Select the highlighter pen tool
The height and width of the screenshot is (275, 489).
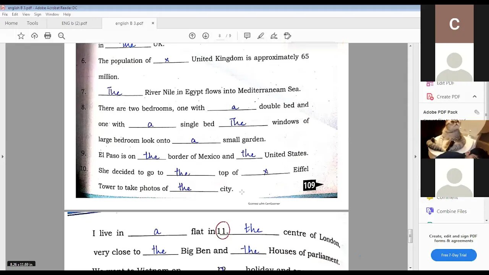[261, 36]
